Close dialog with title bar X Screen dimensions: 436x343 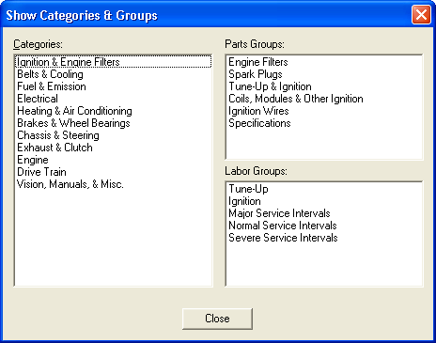pos(421,15)
